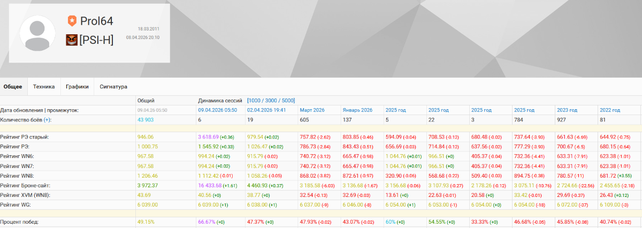Switch to the Техника tab
Screen dimensions: 642x228
[x=44, y=86]
